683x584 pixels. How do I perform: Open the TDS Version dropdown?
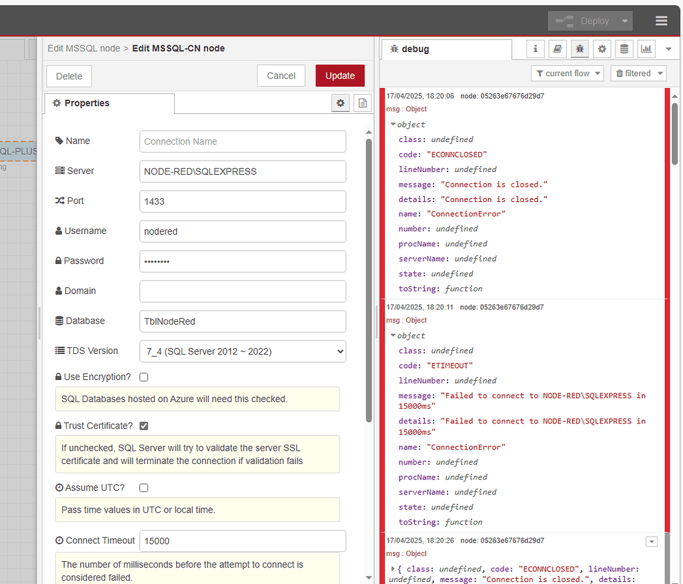pos(242,351)
